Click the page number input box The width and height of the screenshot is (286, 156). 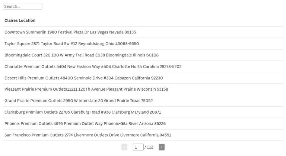(138, 147)
